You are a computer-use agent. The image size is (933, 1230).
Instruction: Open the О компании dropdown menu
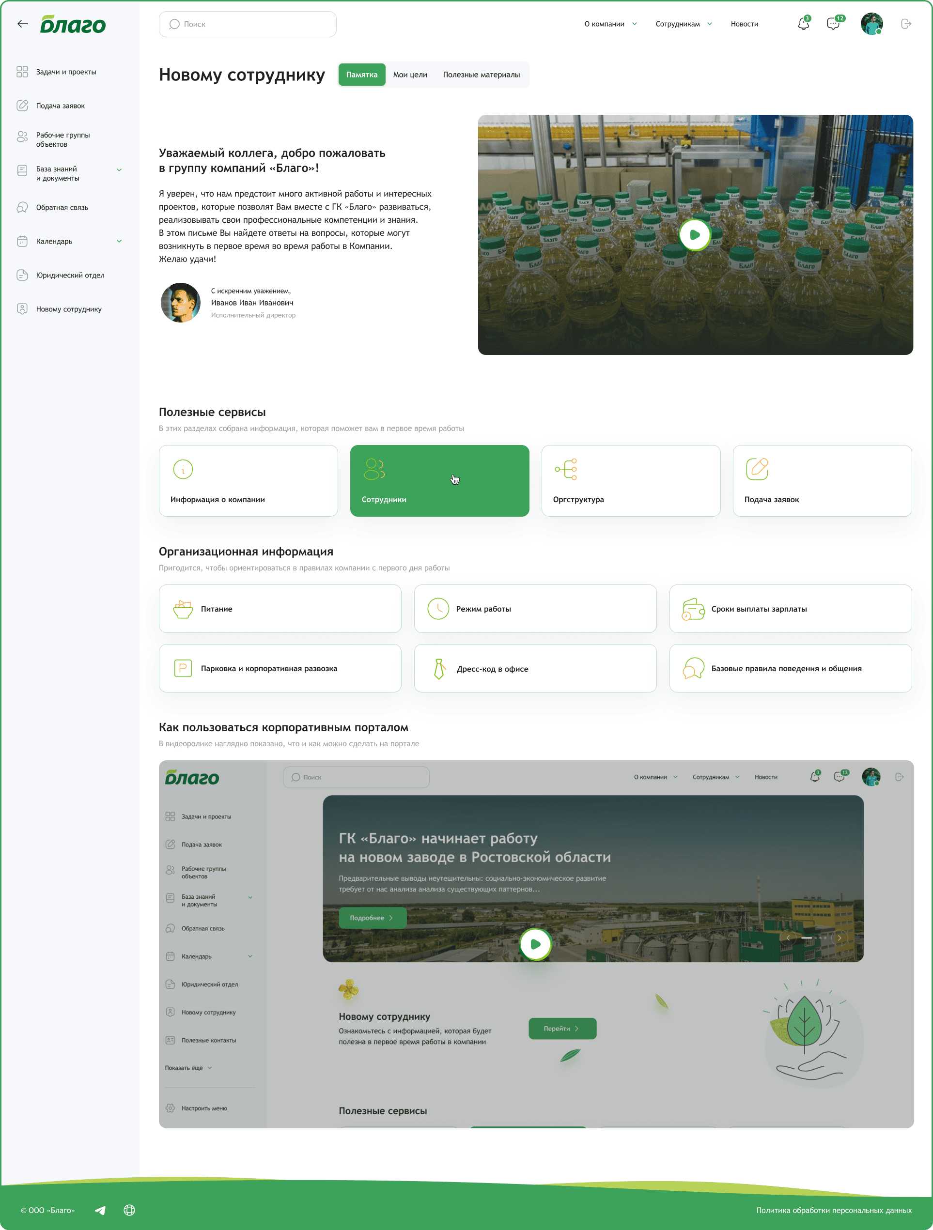(x=610, y=24)
